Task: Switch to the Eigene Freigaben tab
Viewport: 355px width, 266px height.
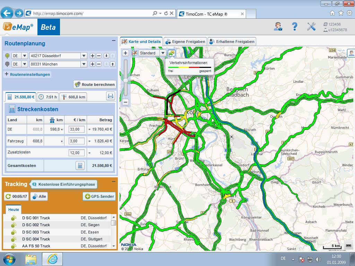Action: click(185, 42)
